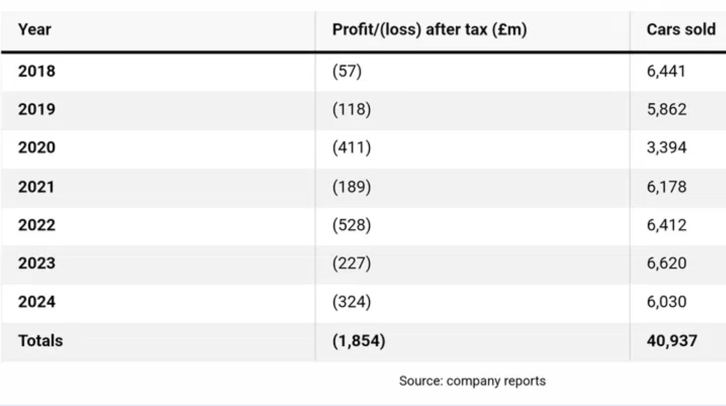Image resolution: width=726 pixels, height=406 pixels.
Task: Click the 5,862 cars sold value
Action: (x=666, y=109)
